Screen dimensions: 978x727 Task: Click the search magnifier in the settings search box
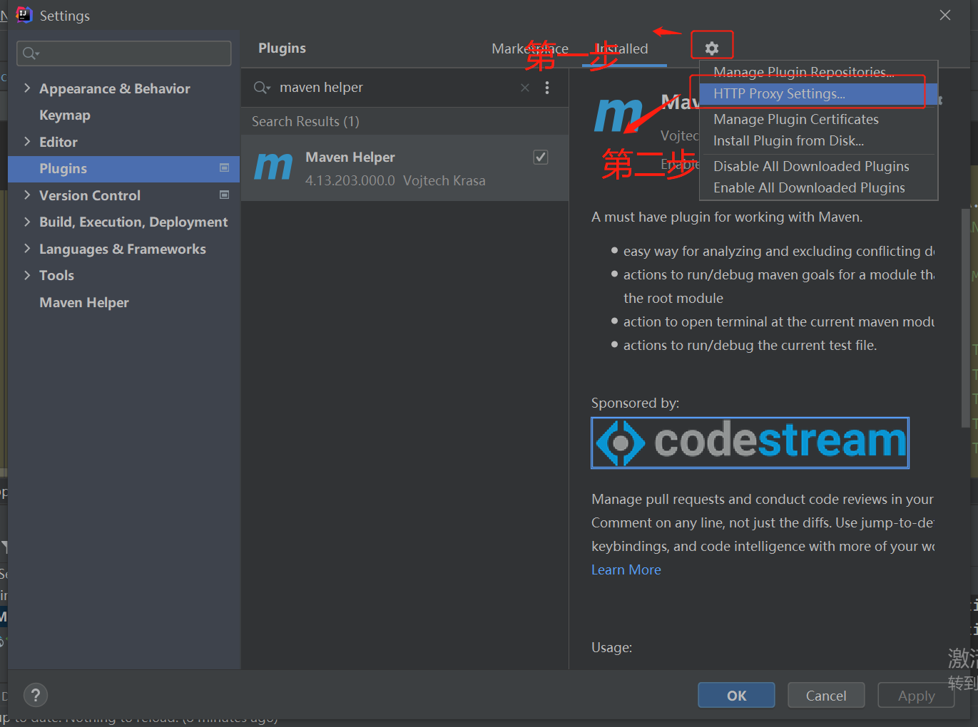pos(31,53)
